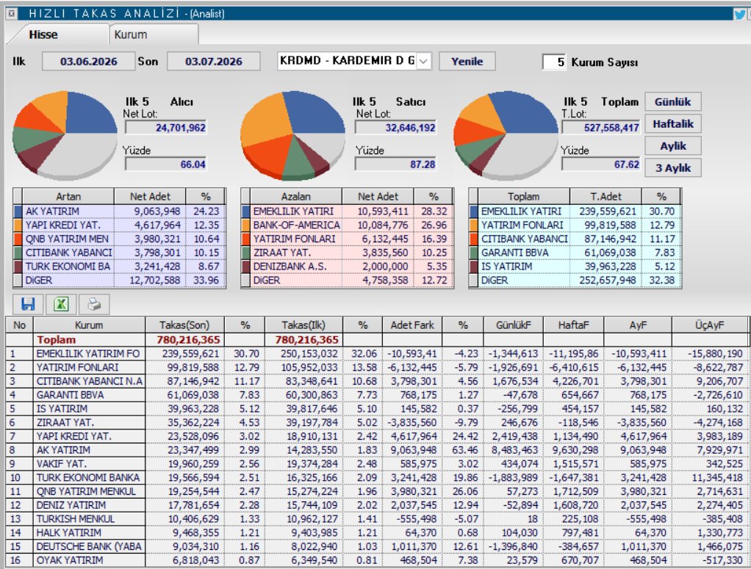
Task: Click the Alıcı buyers pie chart
Action: click(x=65, y=135)
